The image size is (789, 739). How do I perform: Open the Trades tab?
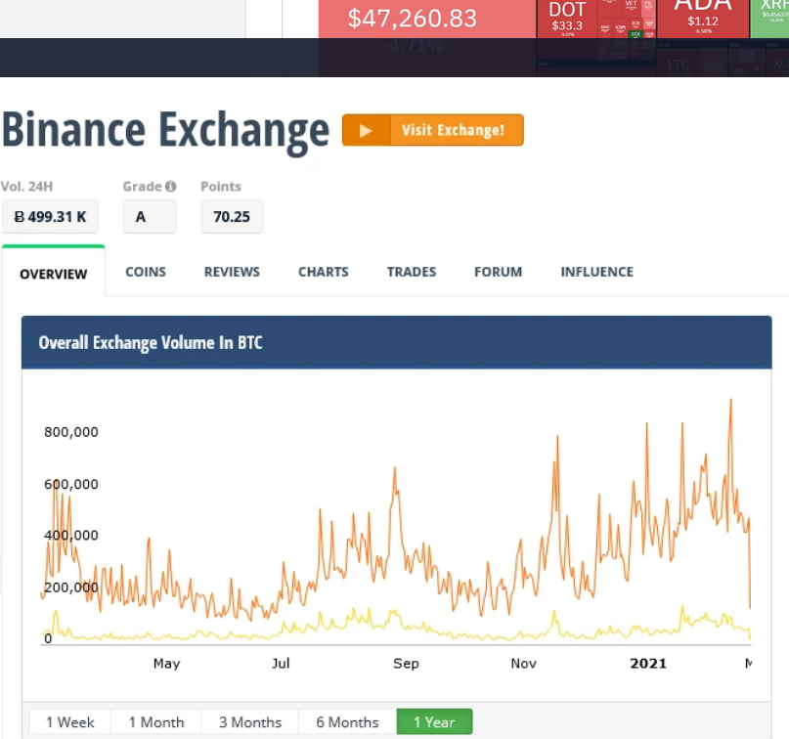(x=412, y=272)
